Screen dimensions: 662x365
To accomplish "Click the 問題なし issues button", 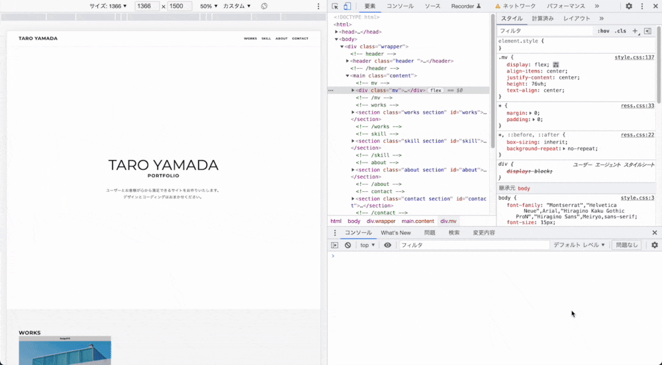I will click(x=627, y=245).
